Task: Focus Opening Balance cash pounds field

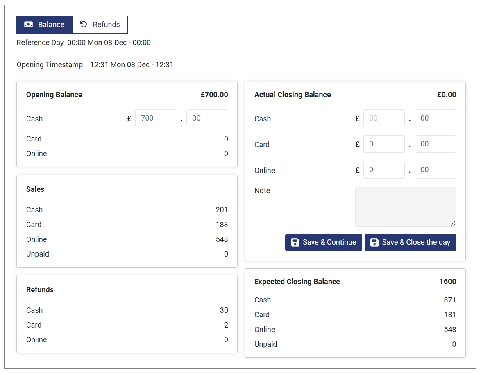Action: click(156, 118)
